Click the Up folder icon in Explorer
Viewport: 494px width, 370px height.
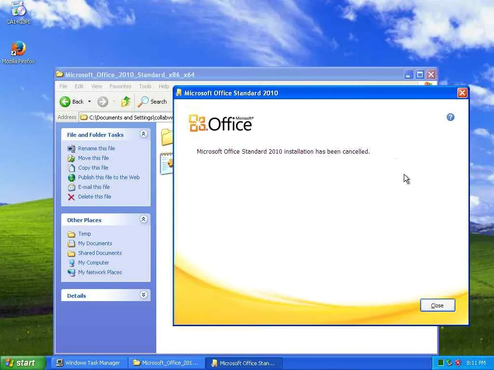(126, 102)
